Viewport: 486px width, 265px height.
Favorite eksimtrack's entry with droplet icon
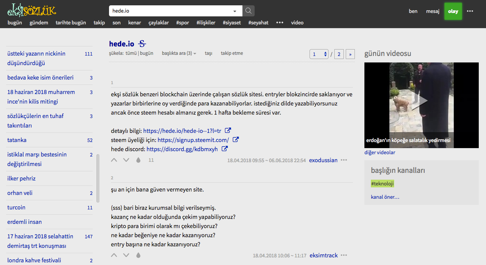point(138,255)
